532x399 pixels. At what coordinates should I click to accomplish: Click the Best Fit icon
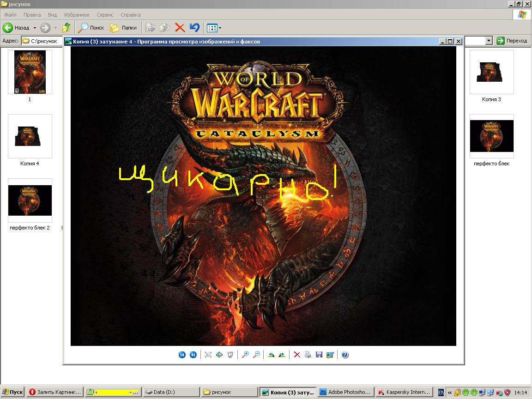tap(208, 355)
